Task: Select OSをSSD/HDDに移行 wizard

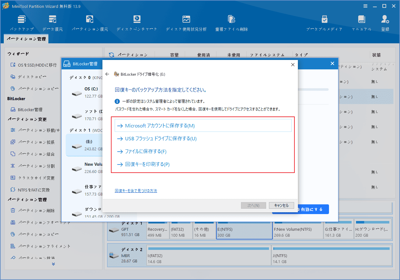Action: coord(34,65)
